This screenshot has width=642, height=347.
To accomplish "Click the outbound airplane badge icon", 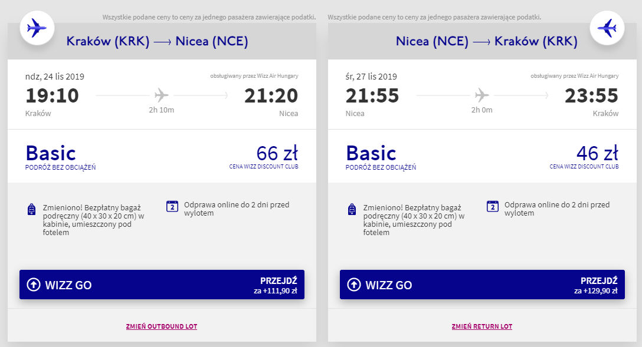I will coord(37,27).
